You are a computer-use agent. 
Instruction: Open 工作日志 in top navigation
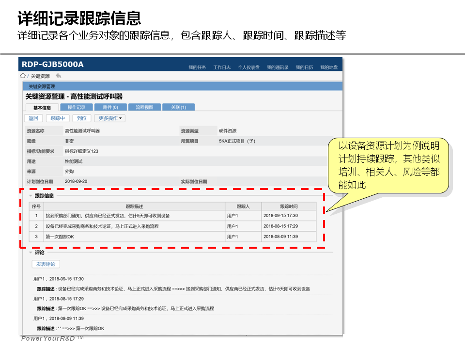pos(222,67)
